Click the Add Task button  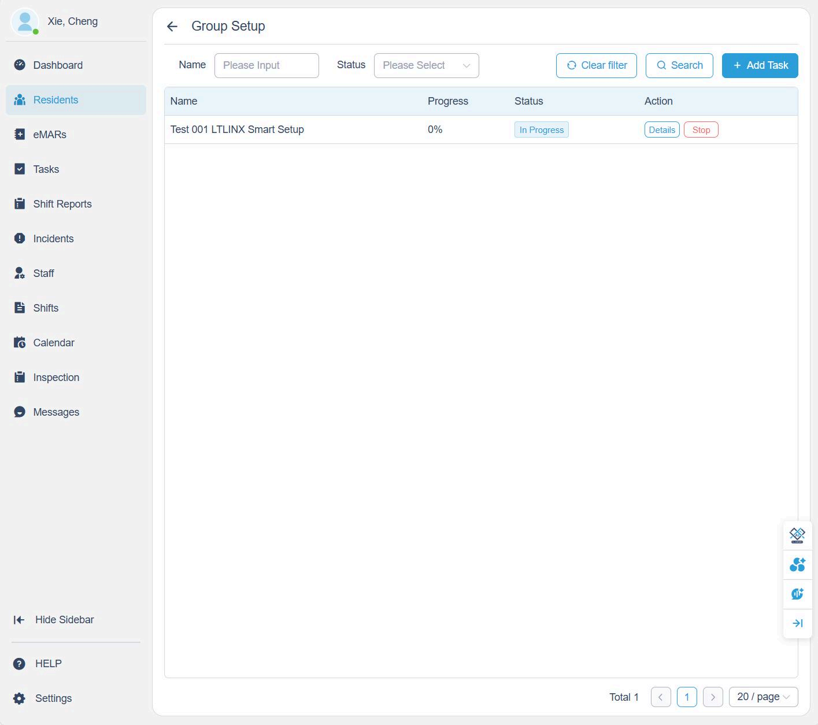click(760, 65)
